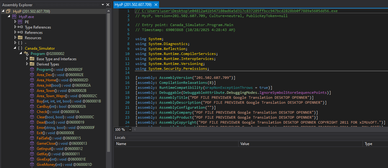Expand the Type References node
Screen dimensions: 388x168
click(x=15, y=27)
